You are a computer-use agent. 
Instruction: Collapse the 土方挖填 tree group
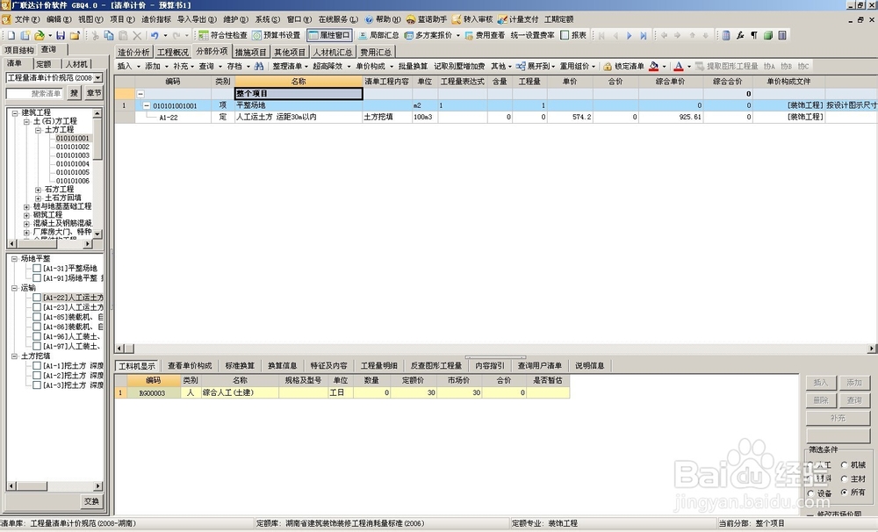point(15,356)
